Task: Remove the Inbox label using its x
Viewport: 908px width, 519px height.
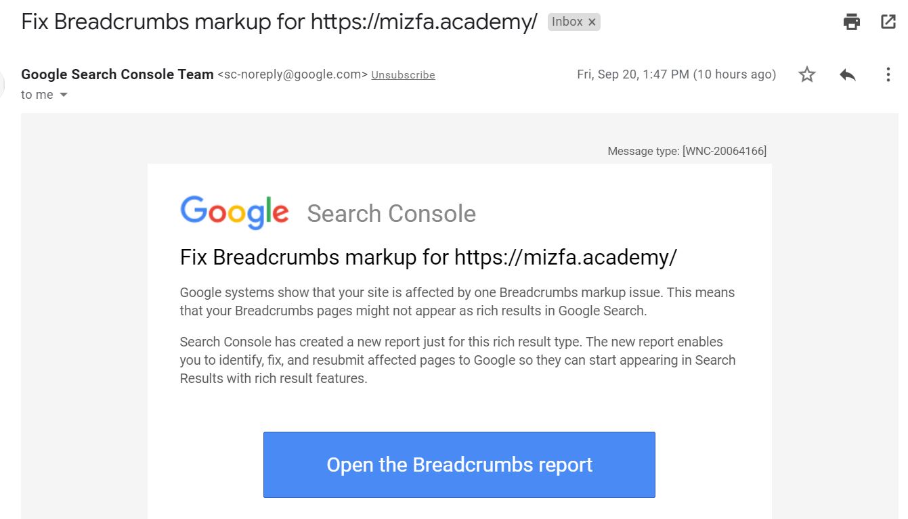Action: tap(592, 21)
